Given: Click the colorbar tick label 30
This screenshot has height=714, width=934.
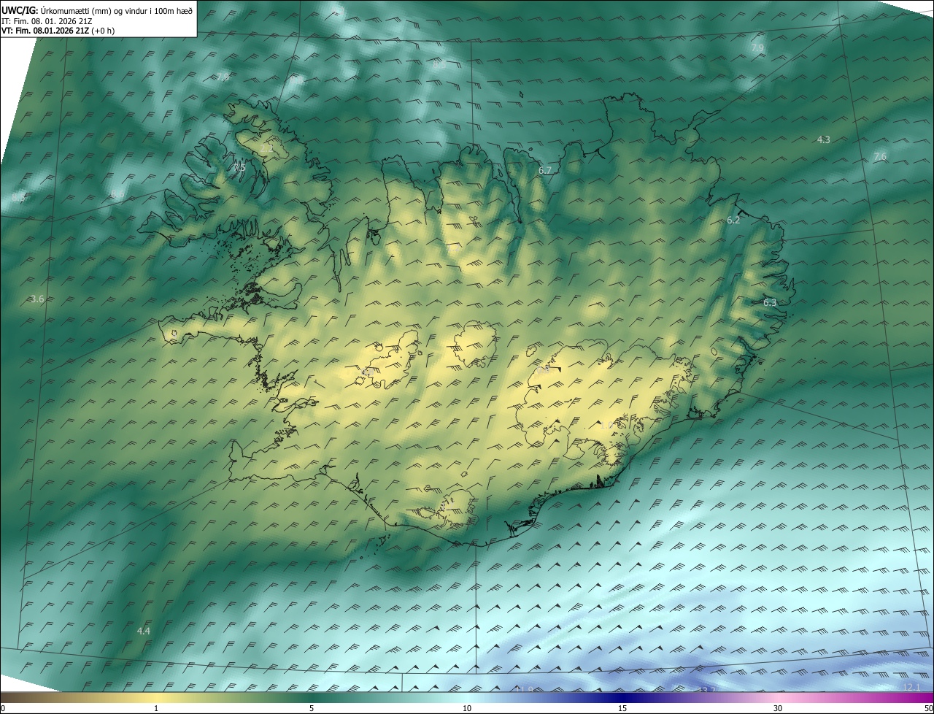Looking at the screenshot, I should [778, 708].
